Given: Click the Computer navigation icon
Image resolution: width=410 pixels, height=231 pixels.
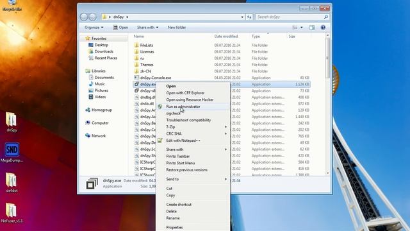Looking at the screenshot, I should pos(88,123).
